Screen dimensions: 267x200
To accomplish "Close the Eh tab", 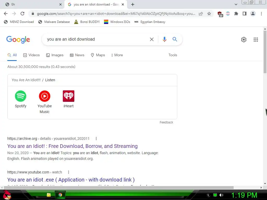I will coord(60,4).
